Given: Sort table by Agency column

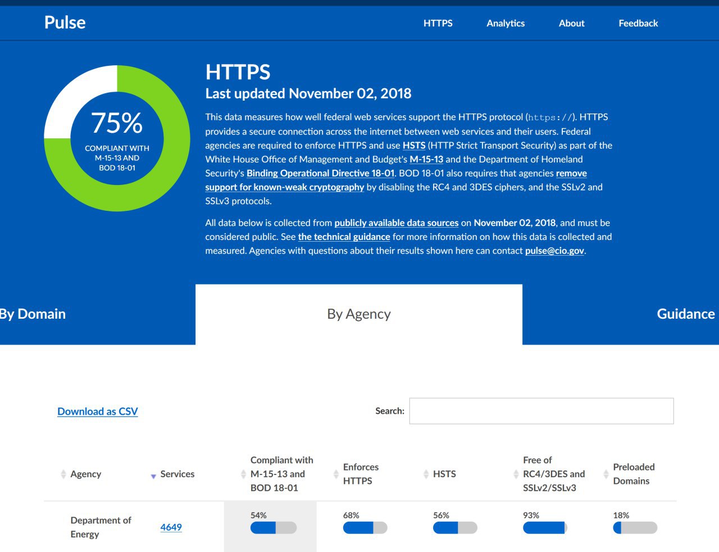Looking at the screenshot, I should point(85,474).
